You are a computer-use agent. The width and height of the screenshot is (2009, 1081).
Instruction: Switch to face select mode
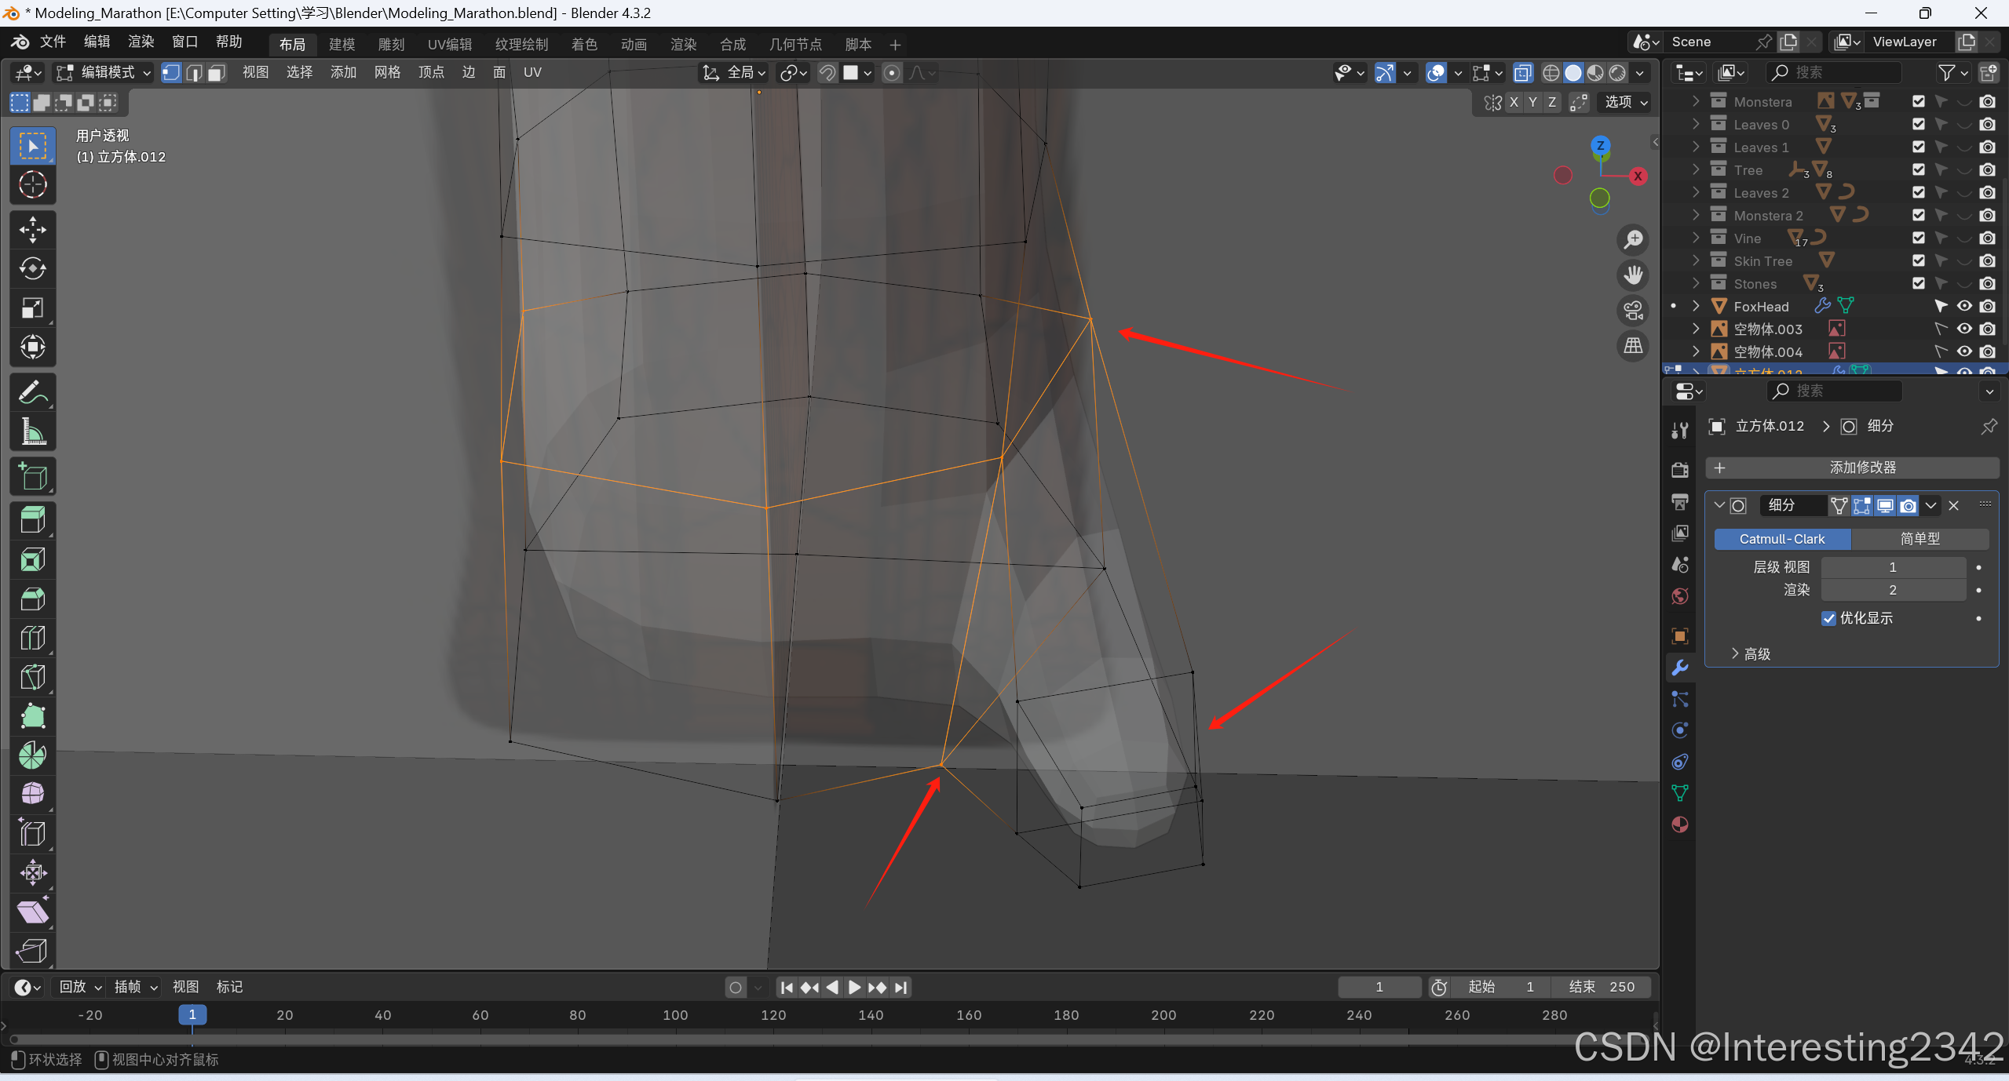217,73
